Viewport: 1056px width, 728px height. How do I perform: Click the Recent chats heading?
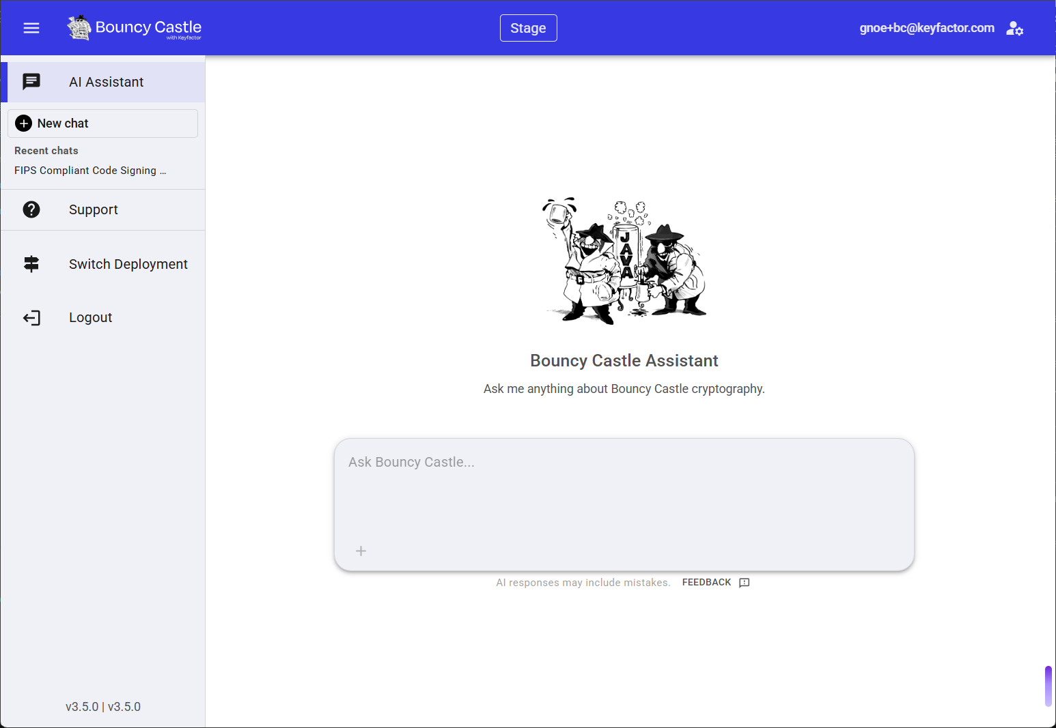coord(46,151)
